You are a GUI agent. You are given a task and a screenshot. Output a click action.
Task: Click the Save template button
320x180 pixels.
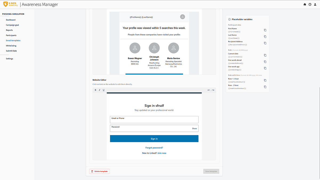pos(211,171)
